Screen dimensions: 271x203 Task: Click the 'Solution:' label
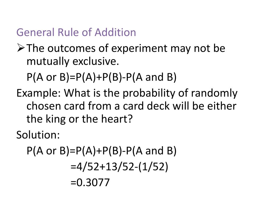tap(38, 135)
